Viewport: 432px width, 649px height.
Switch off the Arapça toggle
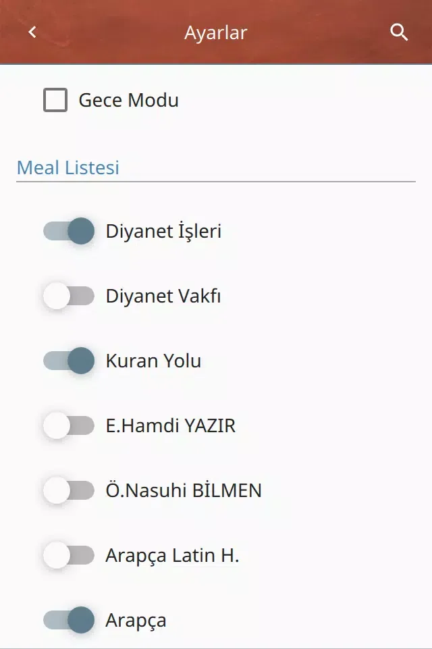[x=69, y=620]
